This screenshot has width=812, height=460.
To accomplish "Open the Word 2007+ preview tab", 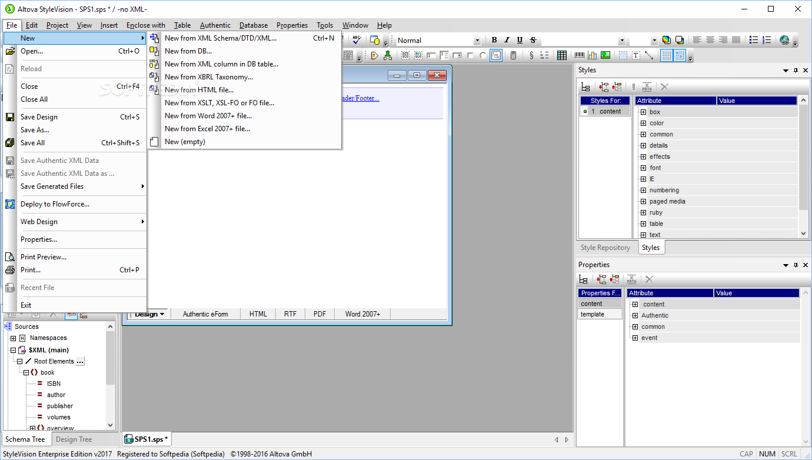I will click(362, 314).
